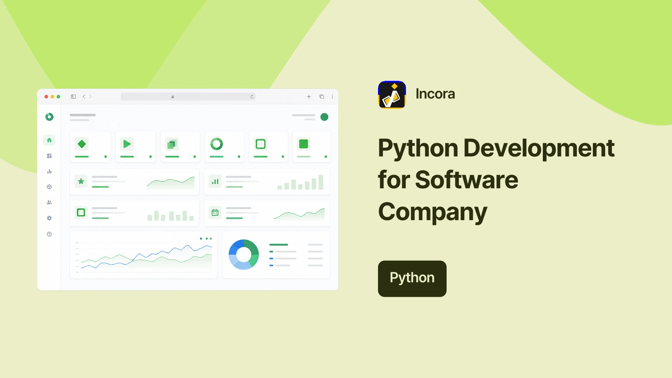Go forward with the browser forward chevron
Viewport: 672px width, 378px height.
click(91, 97)
